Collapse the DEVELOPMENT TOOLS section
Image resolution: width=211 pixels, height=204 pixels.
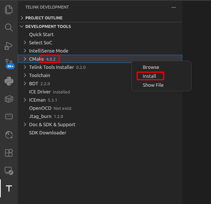[22, 26]
